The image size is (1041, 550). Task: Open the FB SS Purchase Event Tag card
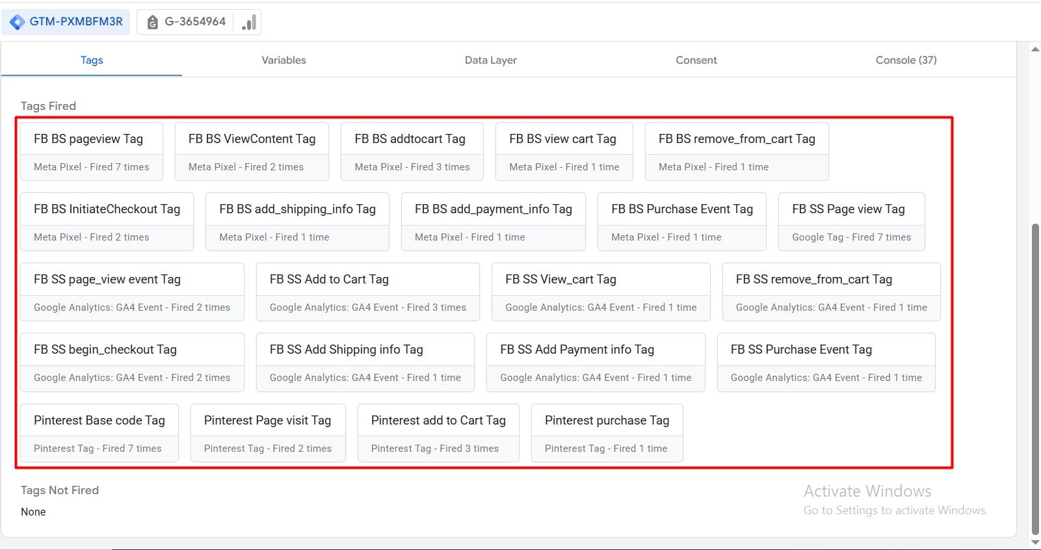826,362
